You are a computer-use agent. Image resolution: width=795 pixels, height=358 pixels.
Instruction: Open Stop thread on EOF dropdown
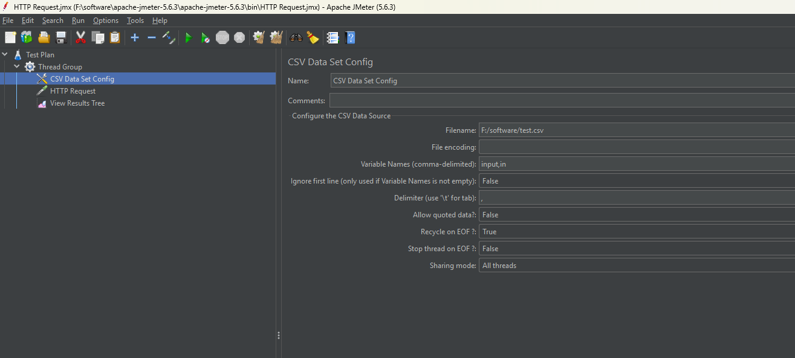637,248
